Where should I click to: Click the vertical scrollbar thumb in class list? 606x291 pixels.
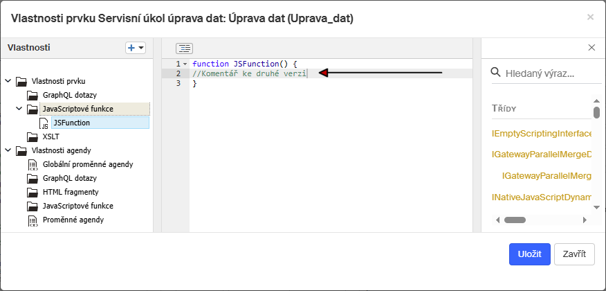[596, 112]
